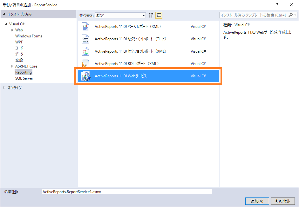This screenshot has height=207, width=299.
Task: Click Visual C# type in Webサービス row
Action: click(x=198, y=76)
